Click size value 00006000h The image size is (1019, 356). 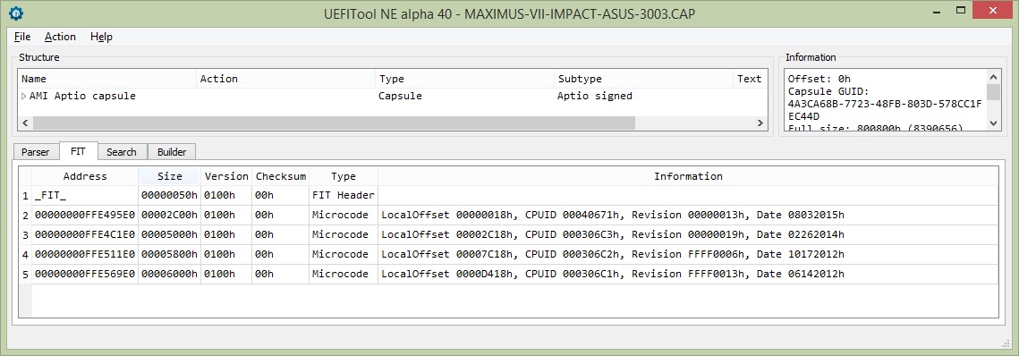pyautogui.click(x=170, y=274)
